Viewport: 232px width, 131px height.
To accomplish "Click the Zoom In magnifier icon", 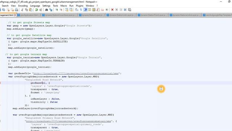I will click(x=57, y=10).
